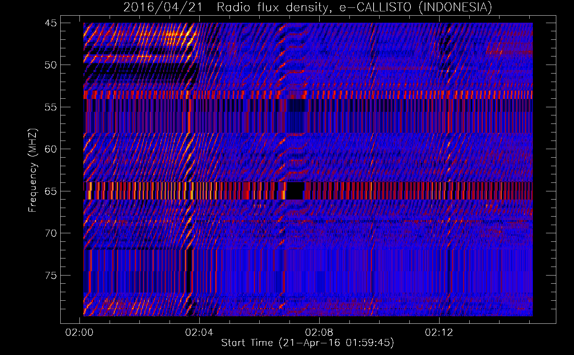Click the black data gap near 65 MHz
This screenshot has width=574, height=355.
(x=295, y=191)
